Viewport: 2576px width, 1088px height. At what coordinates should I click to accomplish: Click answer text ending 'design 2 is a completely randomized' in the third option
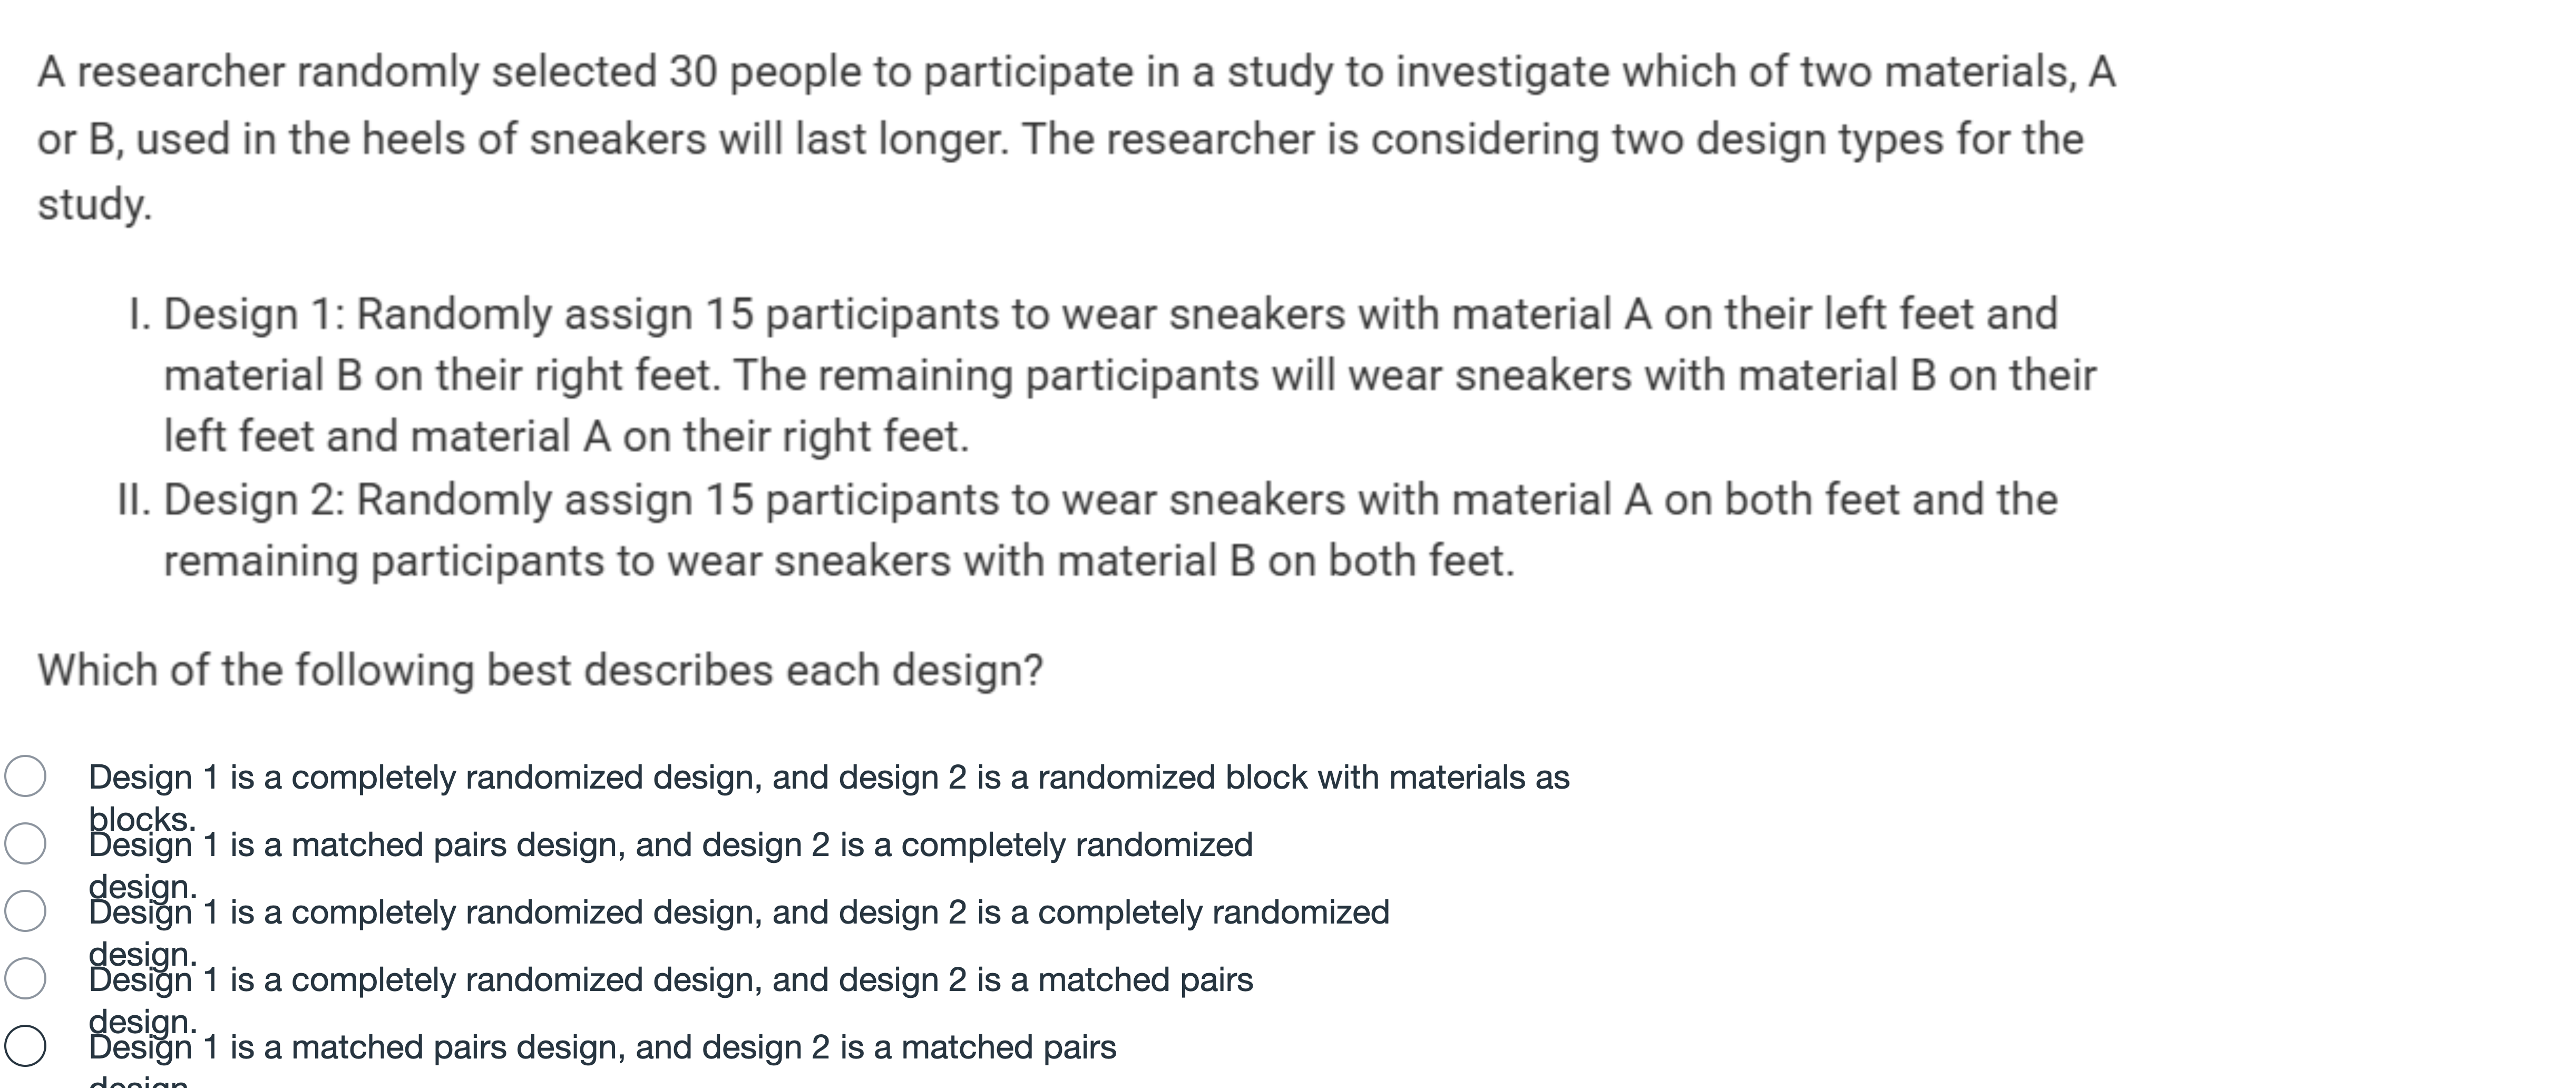738,912
